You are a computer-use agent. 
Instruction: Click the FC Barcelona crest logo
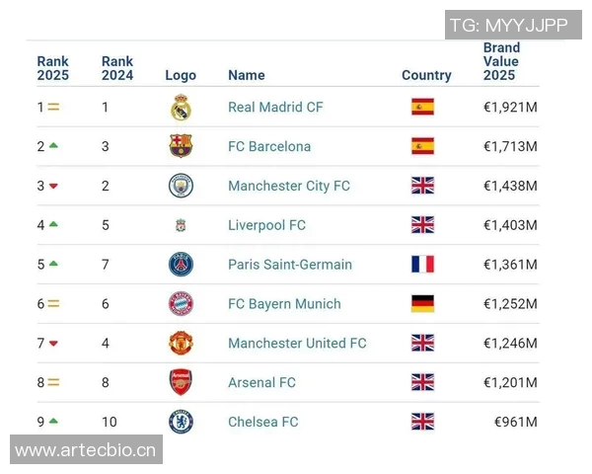181,146
